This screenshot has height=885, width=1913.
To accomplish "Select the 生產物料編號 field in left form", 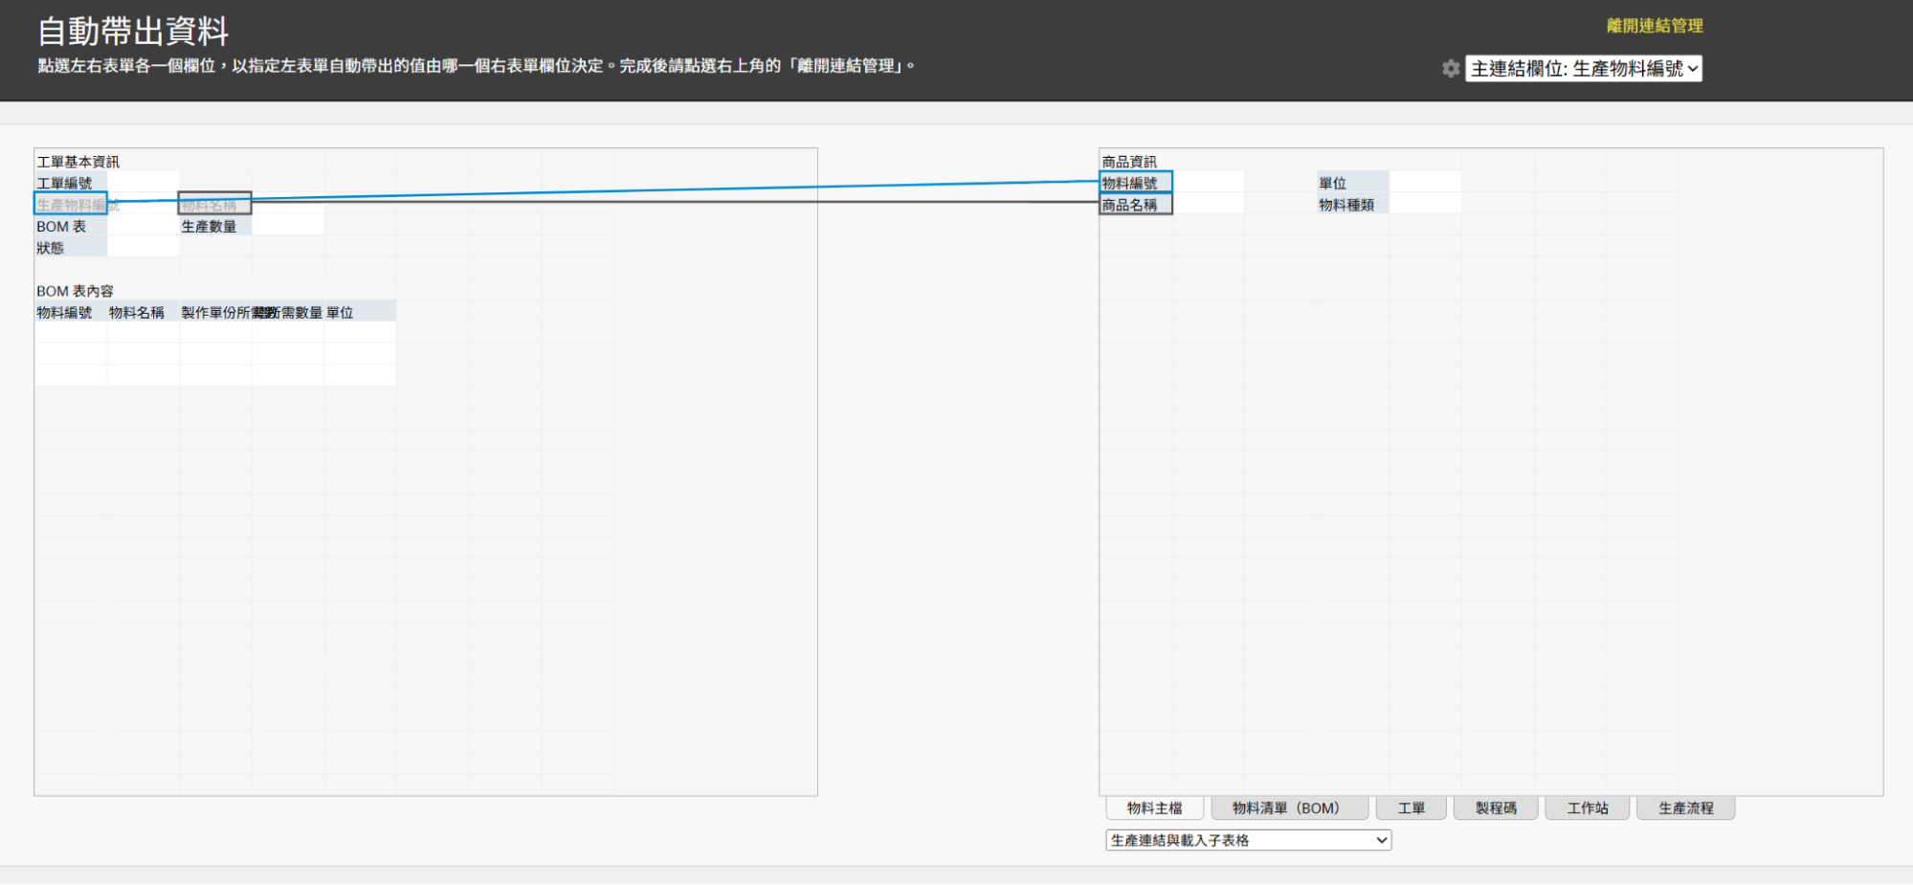I will pyautogui.click(x=71, y=205).
